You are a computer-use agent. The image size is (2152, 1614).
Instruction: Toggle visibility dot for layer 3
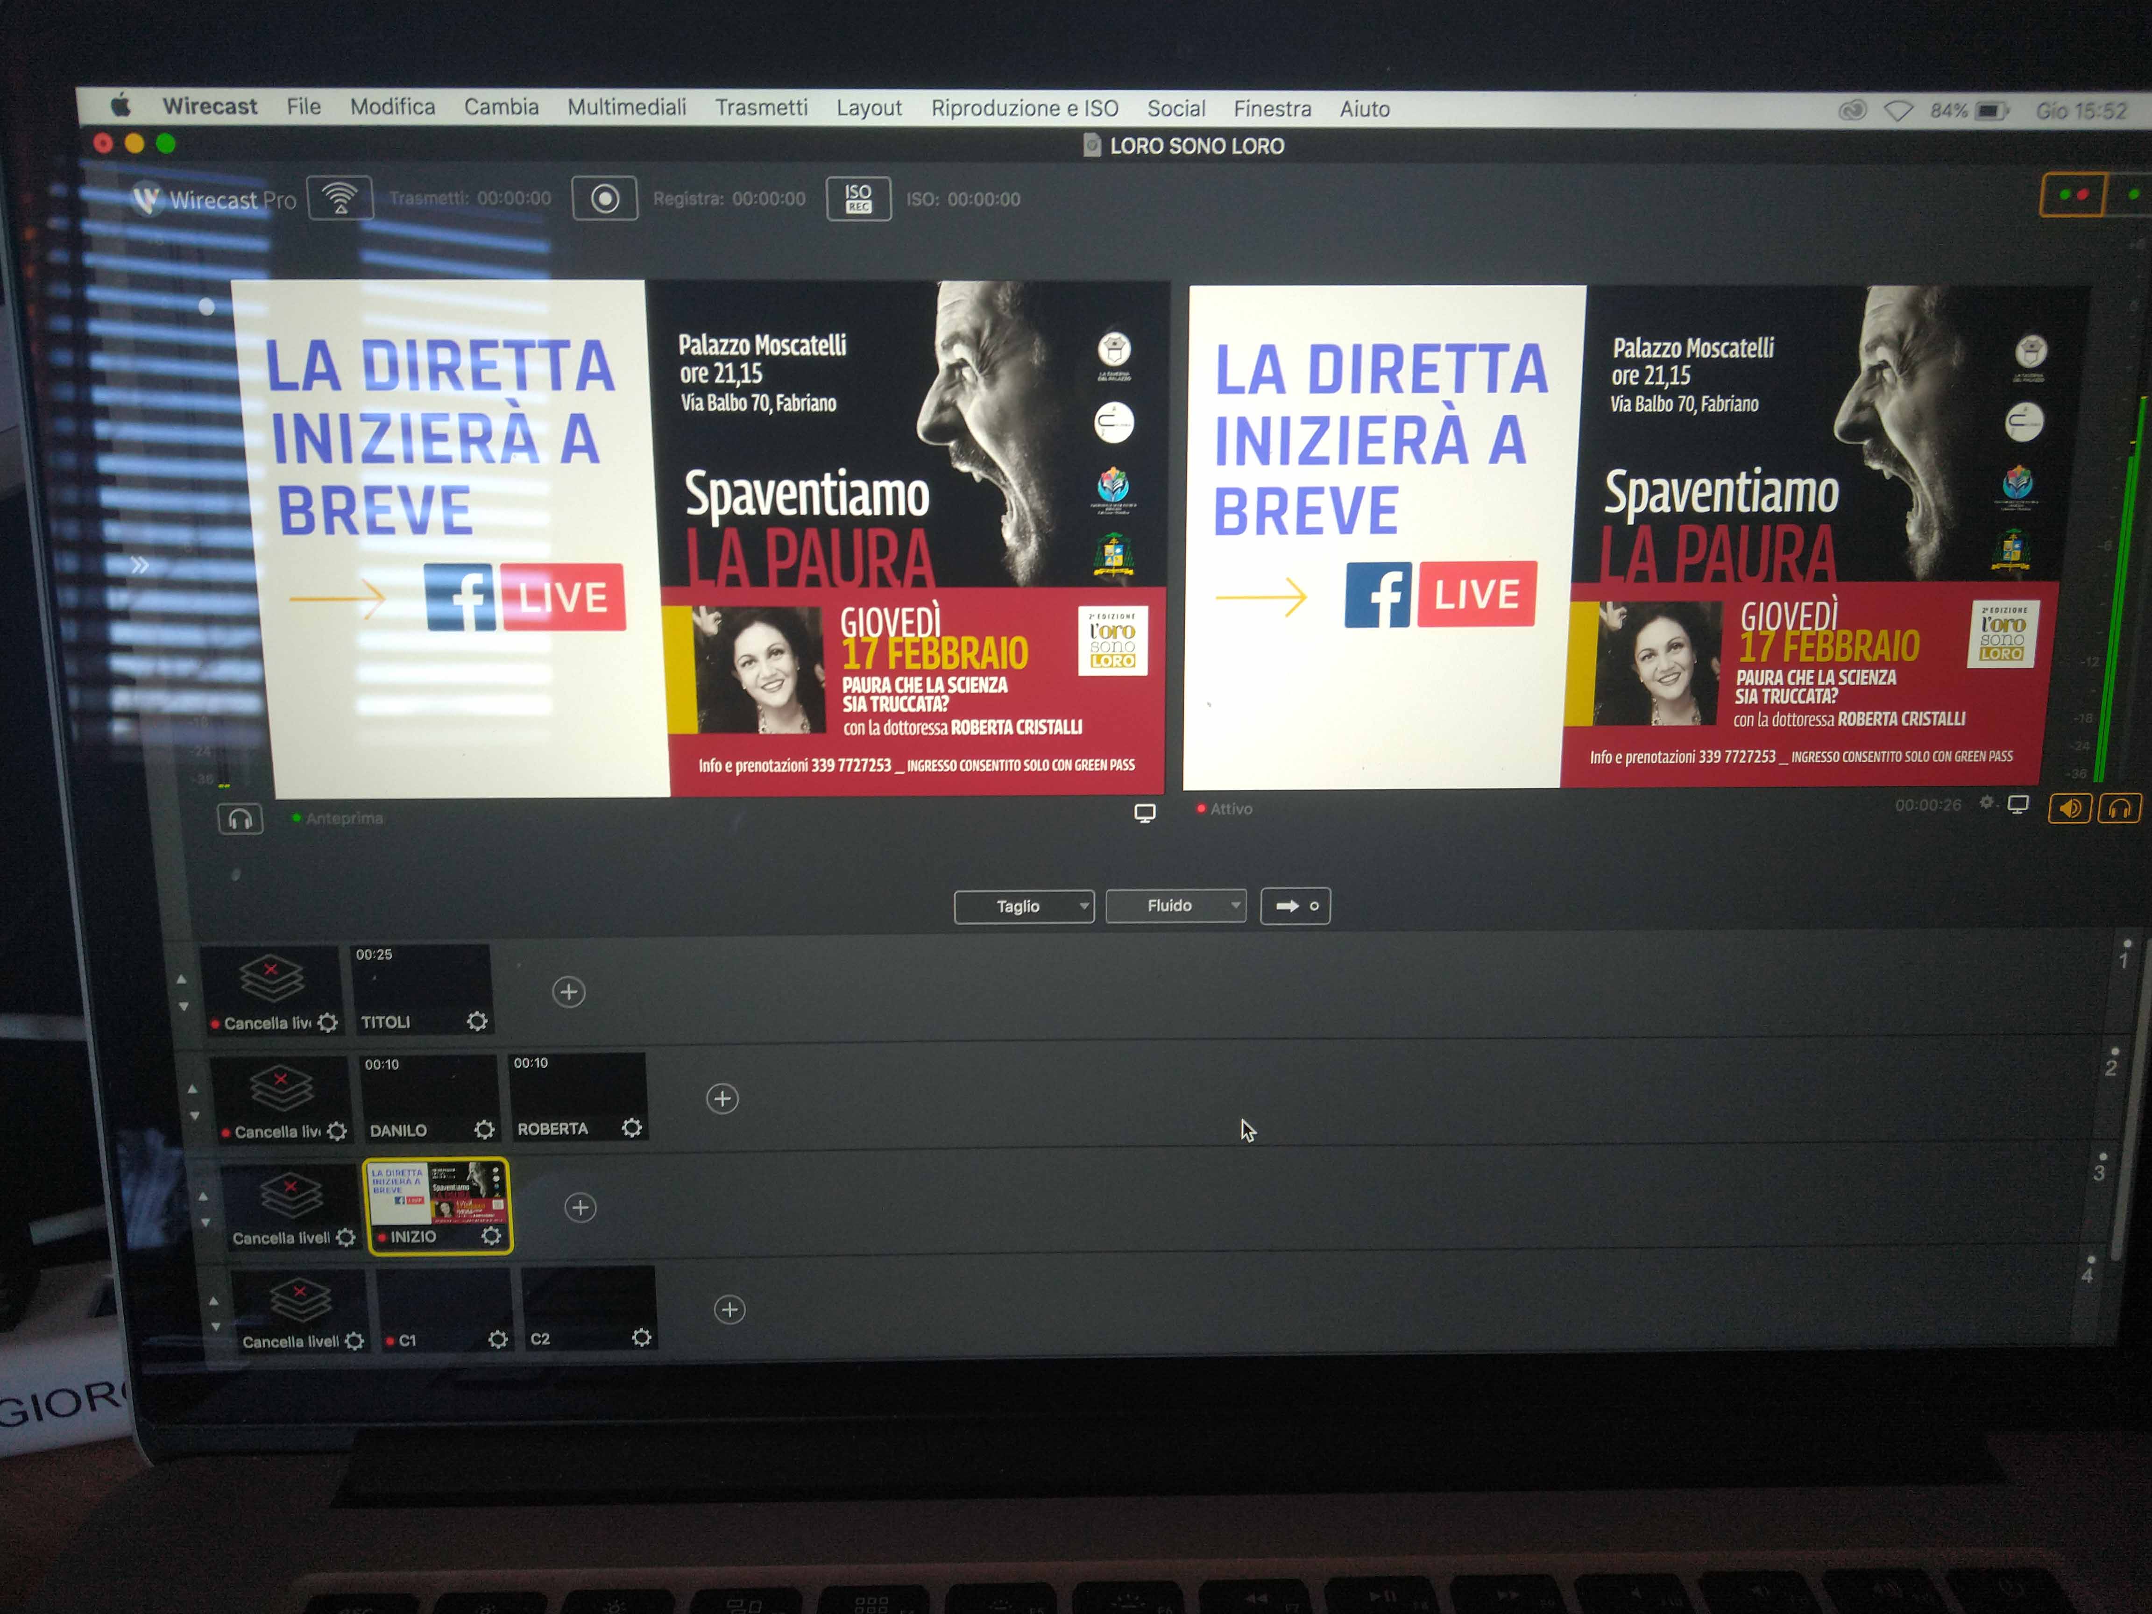(2103, 1157)
